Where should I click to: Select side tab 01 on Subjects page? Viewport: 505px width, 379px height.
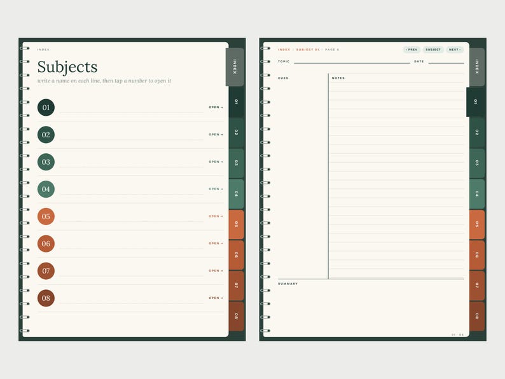coord(237,102)
